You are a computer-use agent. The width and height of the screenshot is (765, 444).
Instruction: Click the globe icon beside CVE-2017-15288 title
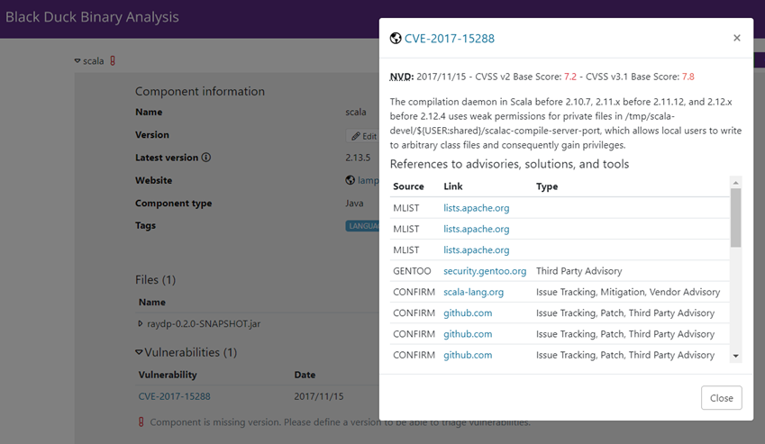pyautogui.click(x=396, y=38)
